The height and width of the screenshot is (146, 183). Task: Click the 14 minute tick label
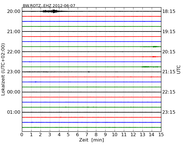click(151, 135)
